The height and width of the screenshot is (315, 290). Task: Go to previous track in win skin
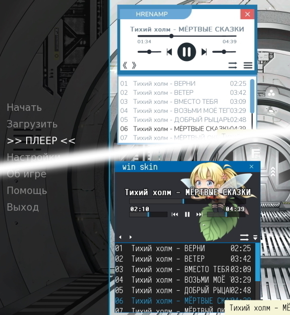point(175,215)
